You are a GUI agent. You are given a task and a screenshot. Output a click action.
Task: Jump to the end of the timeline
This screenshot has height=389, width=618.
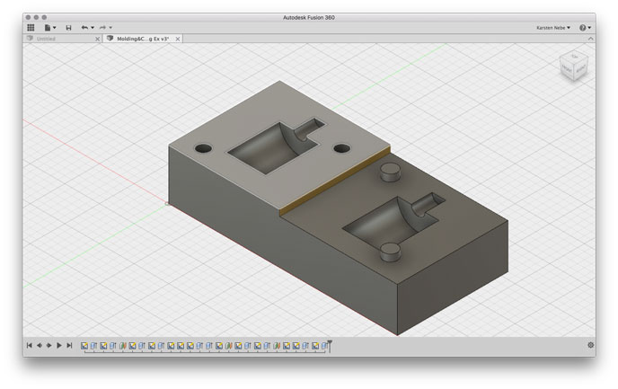69,345
